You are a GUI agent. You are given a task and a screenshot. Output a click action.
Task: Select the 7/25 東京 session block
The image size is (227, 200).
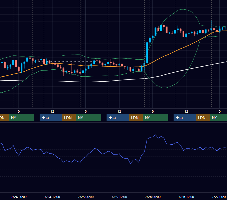(118, 118)
